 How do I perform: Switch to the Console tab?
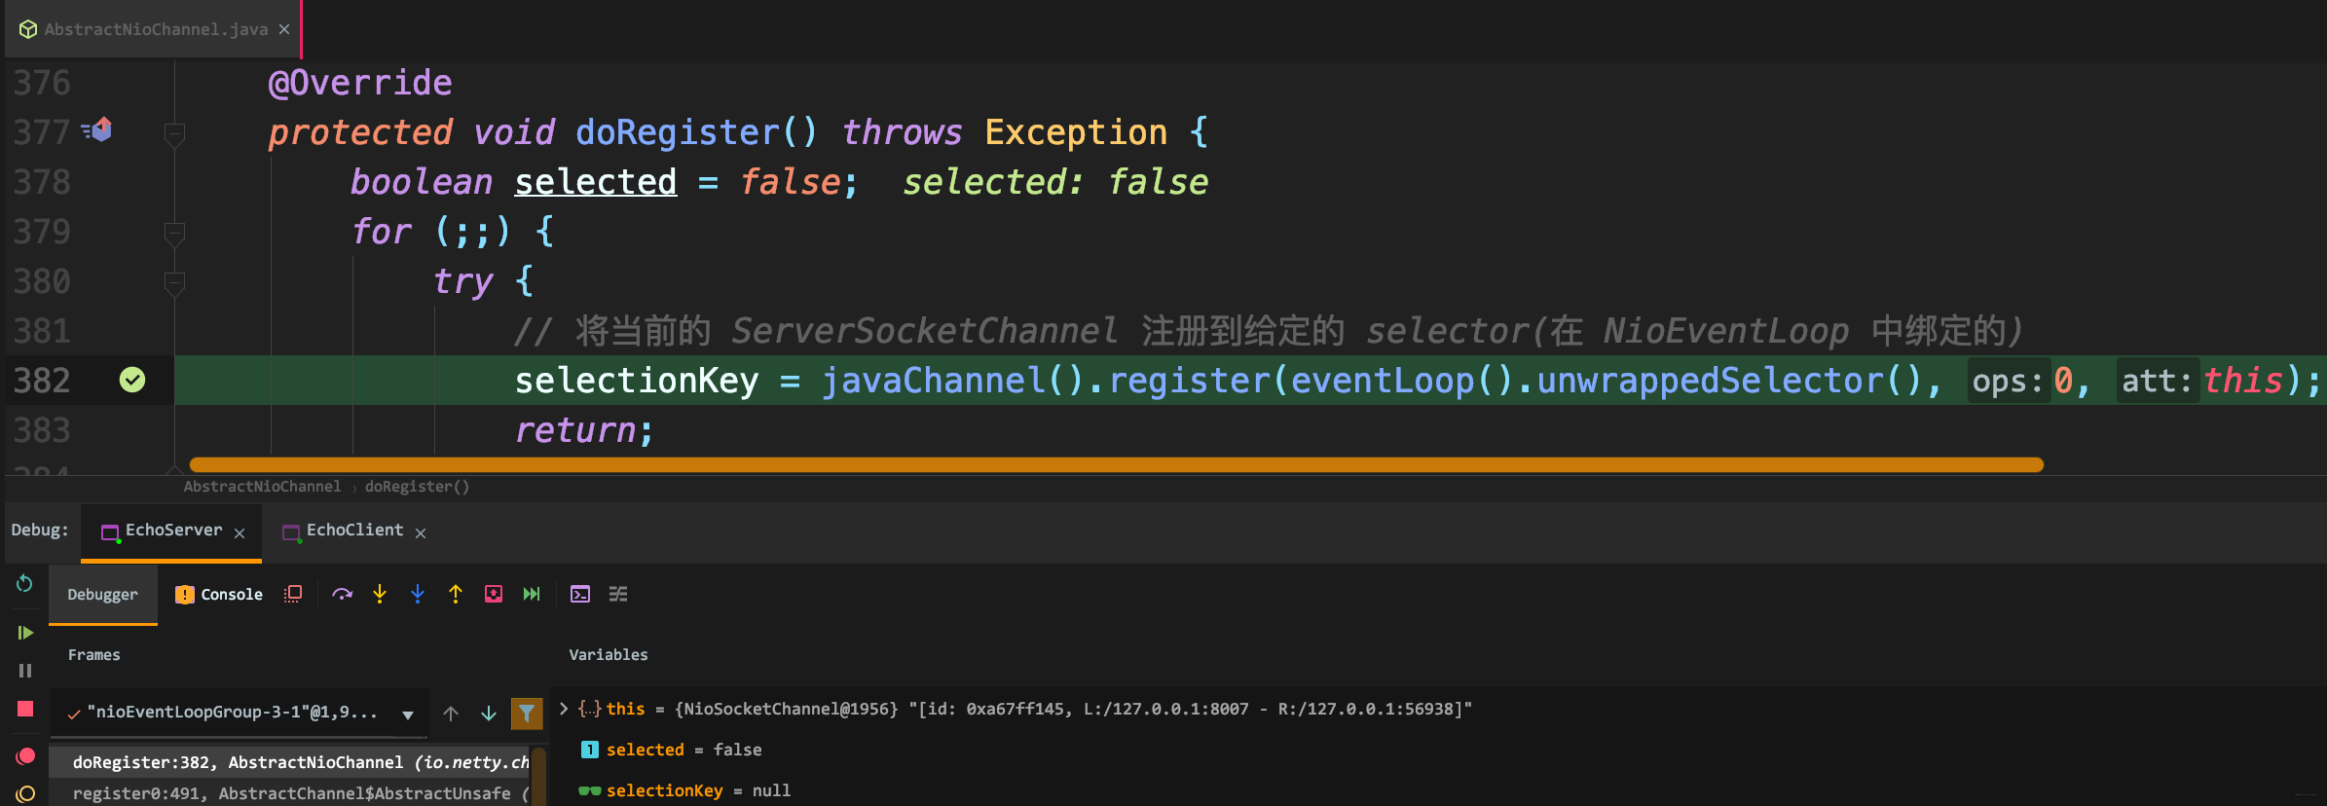point(220,594)
